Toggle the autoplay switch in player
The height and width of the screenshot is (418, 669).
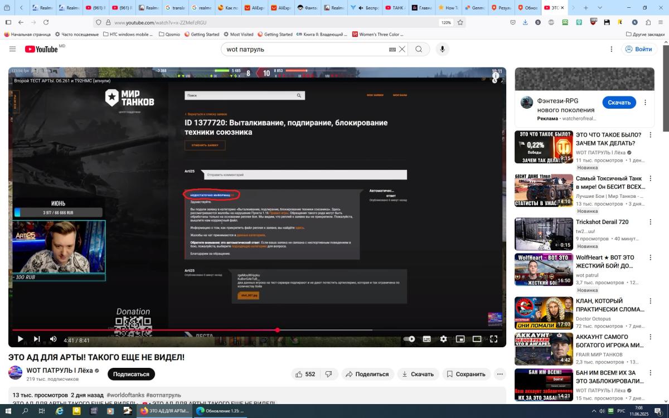click(x=409, y=339)
